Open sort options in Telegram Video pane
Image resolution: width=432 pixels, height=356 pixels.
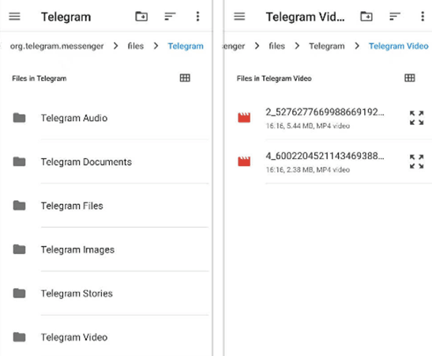(x=395, y=17)
